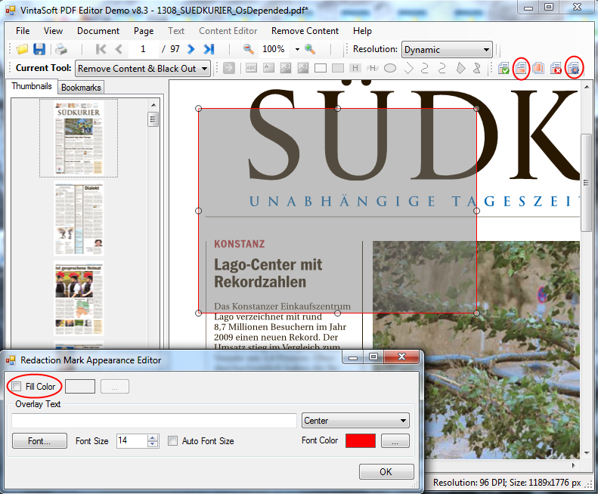Open the Page menu

pos(144,31)
